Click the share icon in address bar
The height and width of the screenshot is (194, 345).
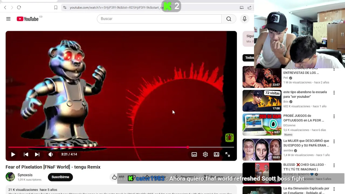(x=249, y=8)
